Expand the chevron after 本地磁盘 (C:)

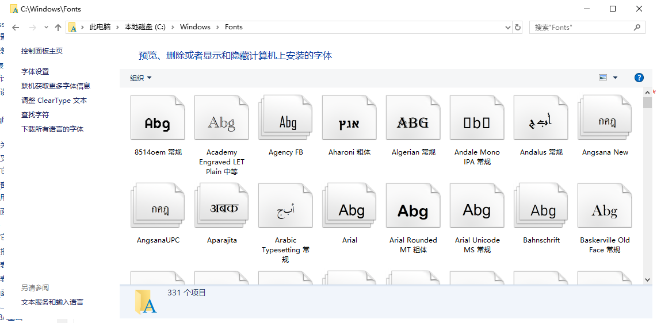[173, 27]
